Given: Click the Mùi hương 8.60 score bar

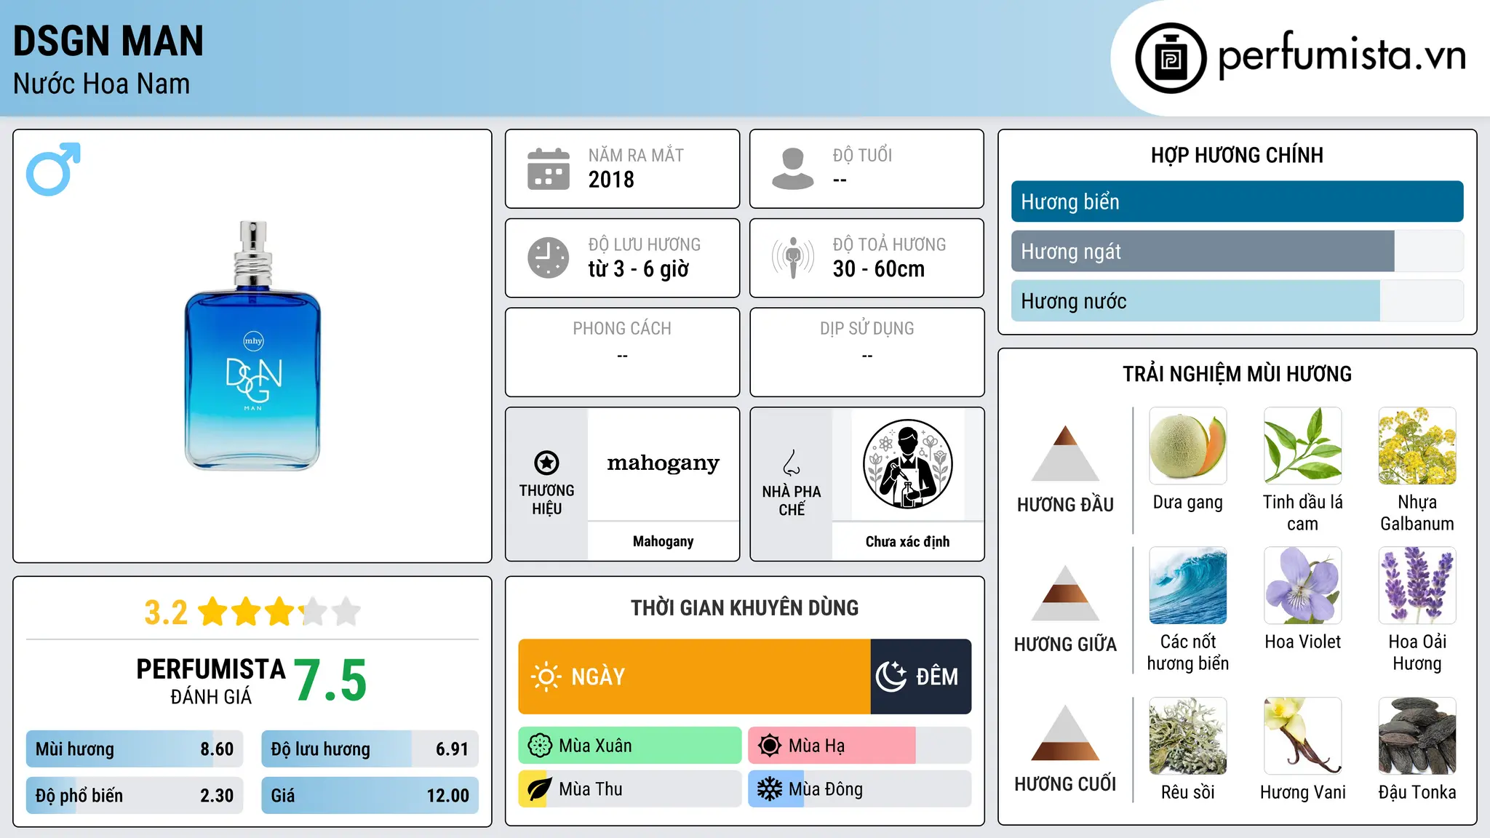Looking at the screenshot, I should [134, 749].
